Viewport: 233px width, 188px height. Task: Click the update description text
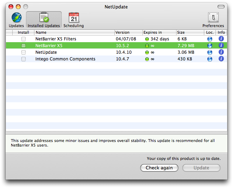113,143
